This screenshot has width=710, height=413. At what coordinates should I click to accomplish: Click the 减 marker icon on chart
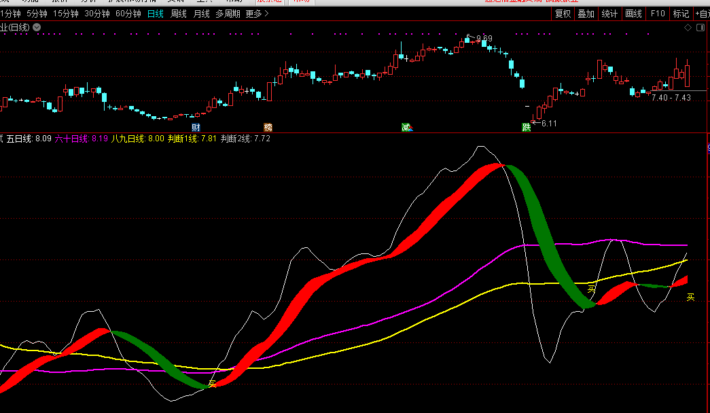tap(406, 127)
